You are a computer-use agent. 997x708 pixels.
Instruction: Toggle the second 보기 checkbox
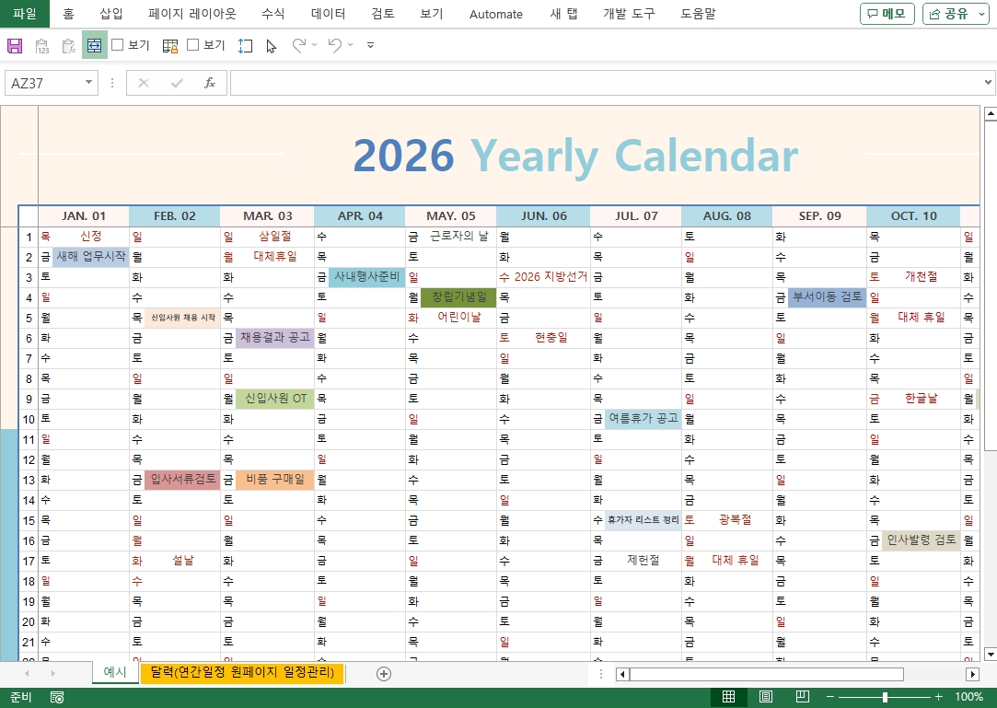193,45
